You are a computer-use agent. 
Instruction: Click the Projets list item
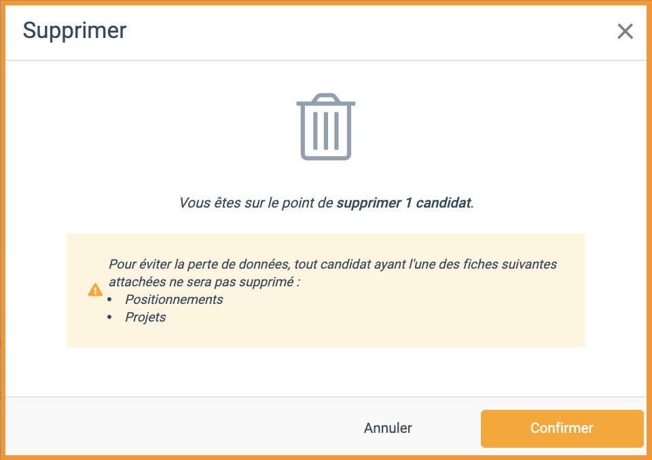click(145, 318)
